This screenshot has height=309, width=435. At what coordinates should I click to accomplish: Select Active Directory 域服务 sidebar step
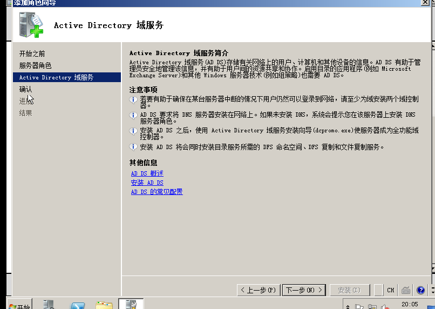67,77
